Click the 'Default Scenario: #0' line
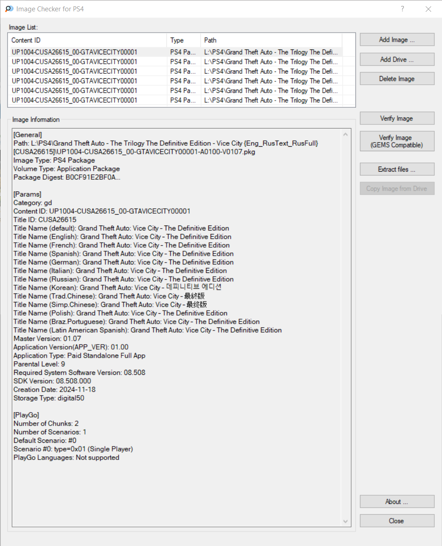Viewport: 442px width, 546px height. (45, 441)
